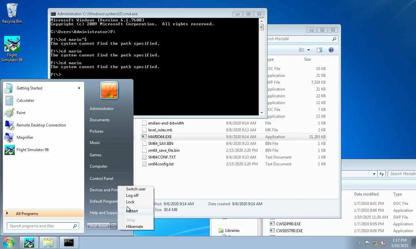Toggle the preview pane button in Explorer

click(x=319, y=50)
